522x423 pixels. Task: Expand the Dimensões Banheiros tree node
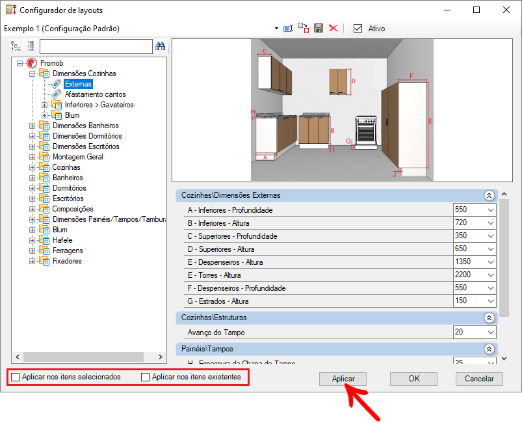pos(33,126)
